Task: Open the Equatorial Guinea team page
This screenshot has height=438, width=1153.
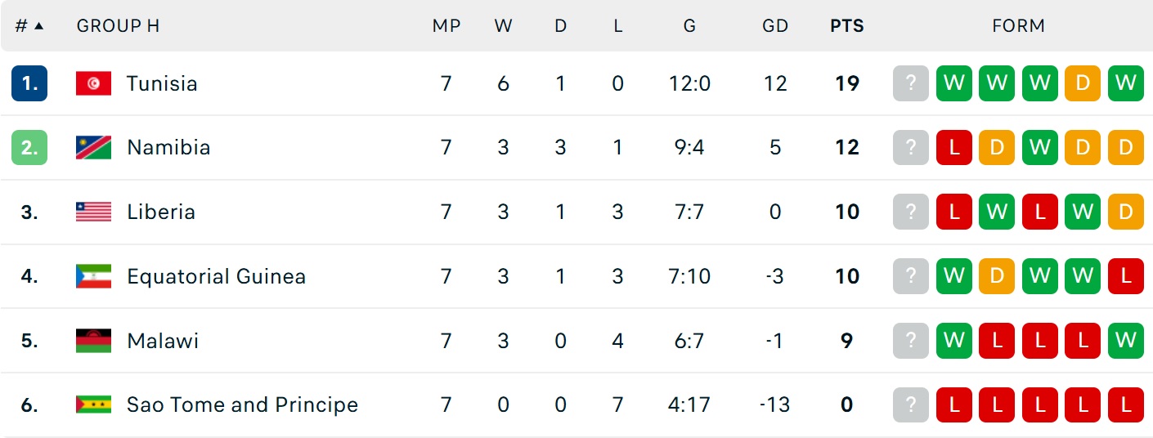Action: [216, 276]
